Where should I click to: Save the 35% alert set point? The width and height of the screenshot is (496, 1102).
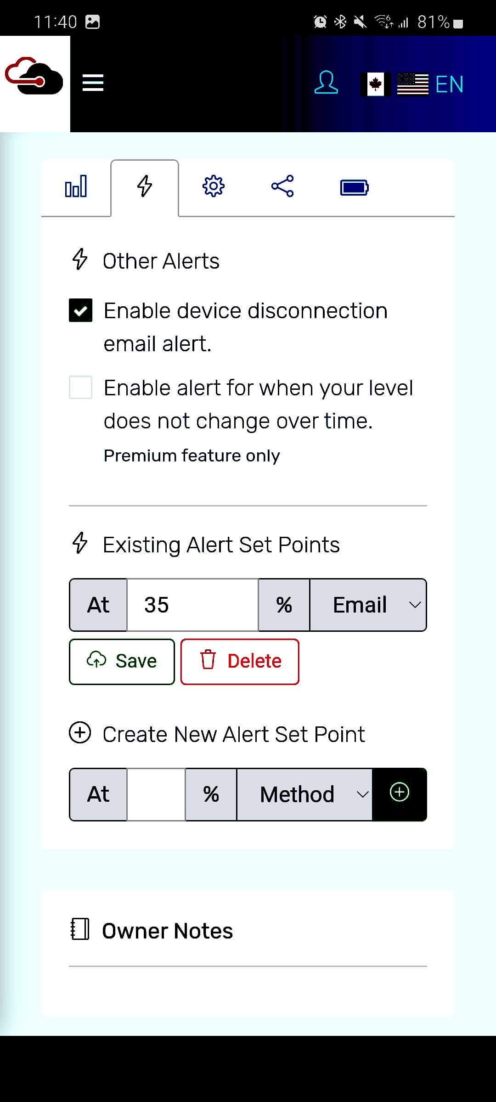122,662
